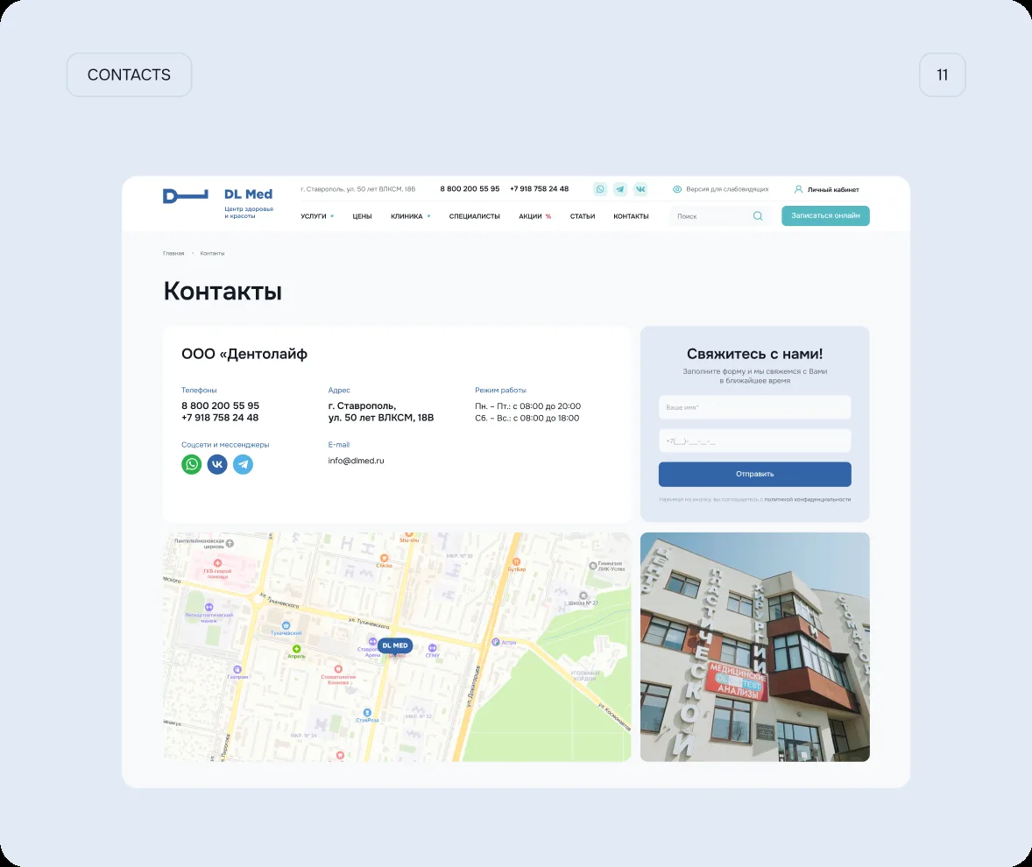Open Личный кабинет link
Viewport: 1032px width, 867px height.
pyautogui.click(x=833, y=189)
